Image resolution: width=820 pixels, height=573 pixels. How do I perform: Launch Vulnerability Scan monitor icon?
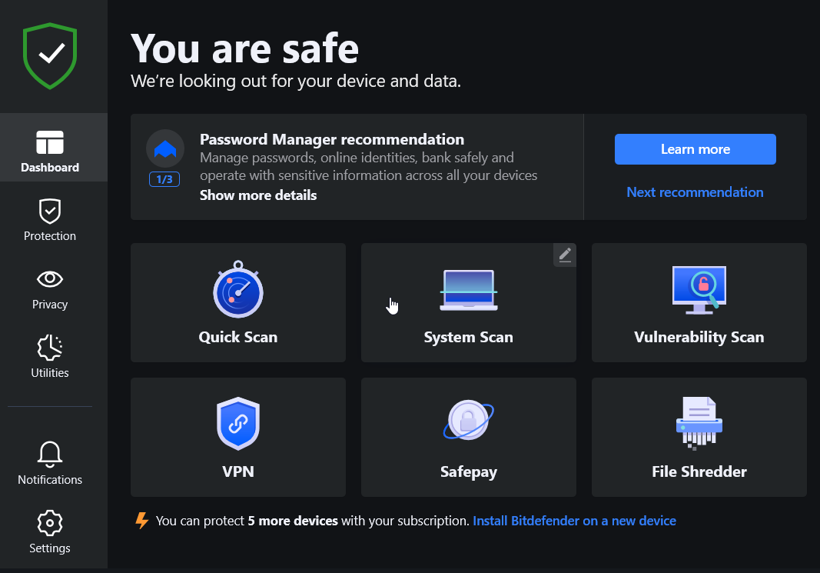click(699, 289)
